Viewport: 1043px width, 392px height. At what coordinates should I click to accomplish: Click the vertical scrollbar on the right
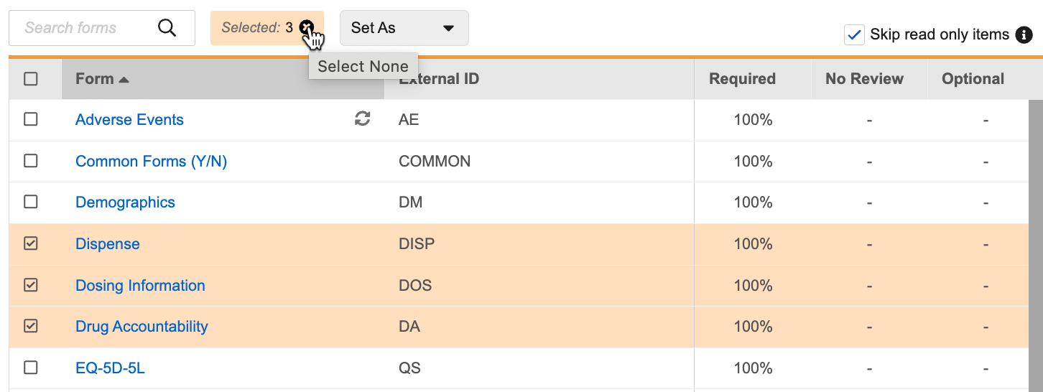click(x=1035, y=244)
